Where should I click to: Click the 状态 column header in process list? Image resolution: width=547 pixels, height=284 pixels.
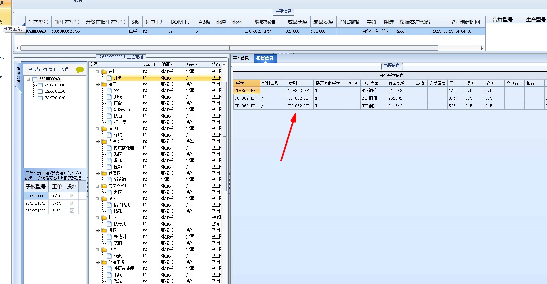[x=216, y=64]
